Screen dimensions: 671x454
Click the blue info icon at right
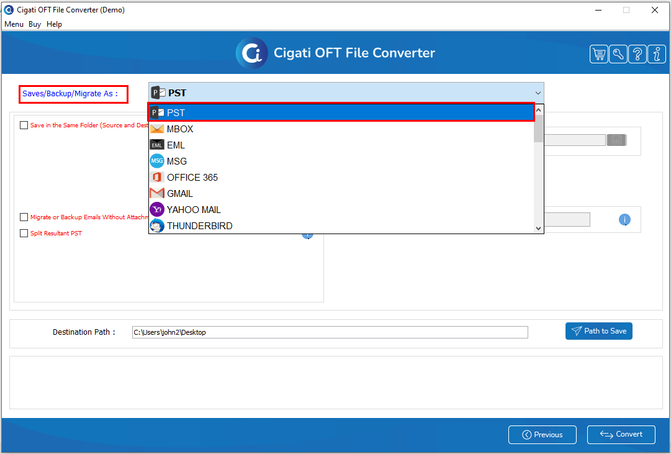coord(624,220)
